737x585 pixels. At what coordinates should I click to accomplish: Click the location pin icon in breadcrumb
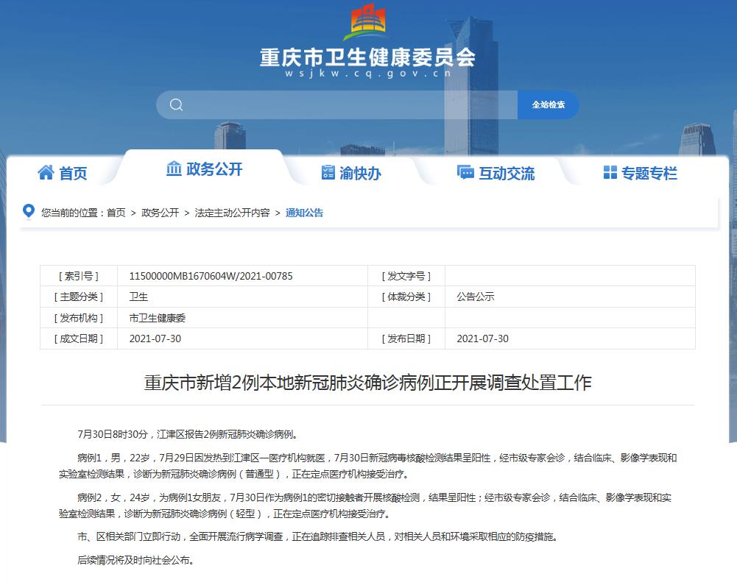29,211
